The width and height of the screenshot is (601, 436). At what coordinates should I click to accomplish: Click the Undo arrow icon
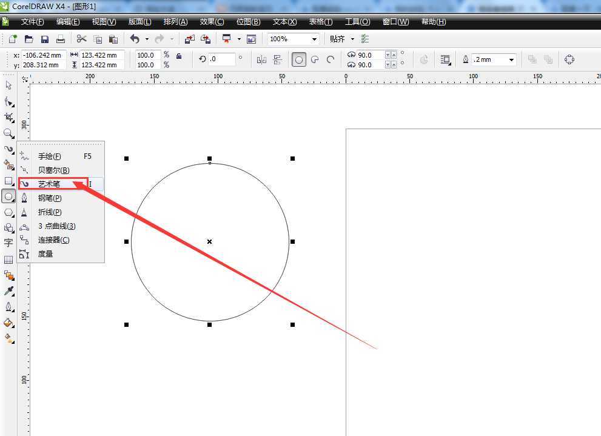[x=135, y=39]
